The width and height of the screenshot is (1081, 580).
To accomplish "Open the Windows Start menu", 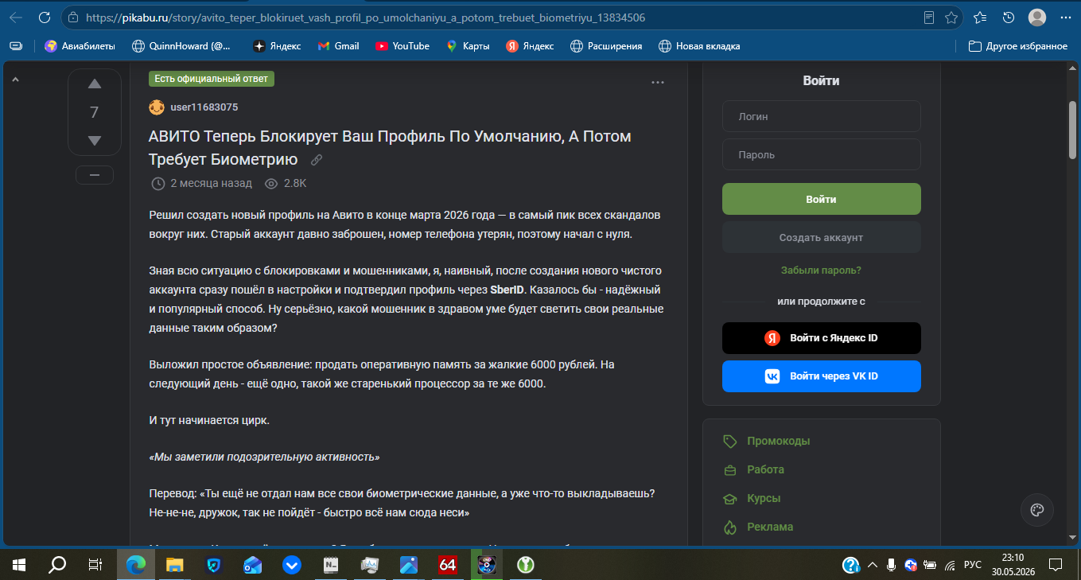I will point(19,565).
